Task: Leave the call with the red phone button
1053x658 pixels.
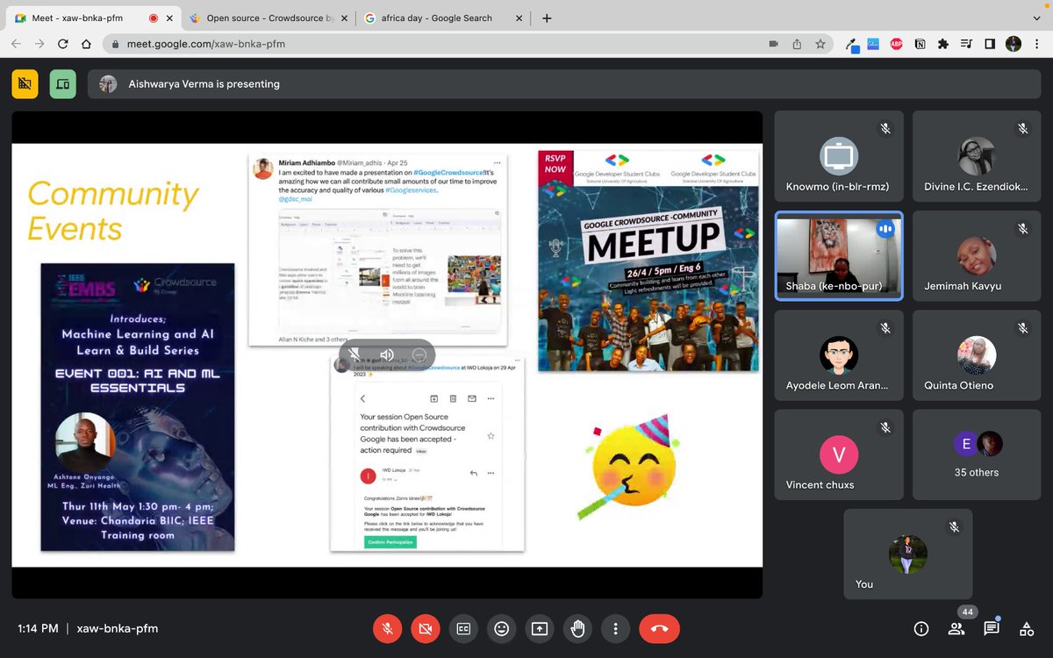Action: (x=659, y=628)
